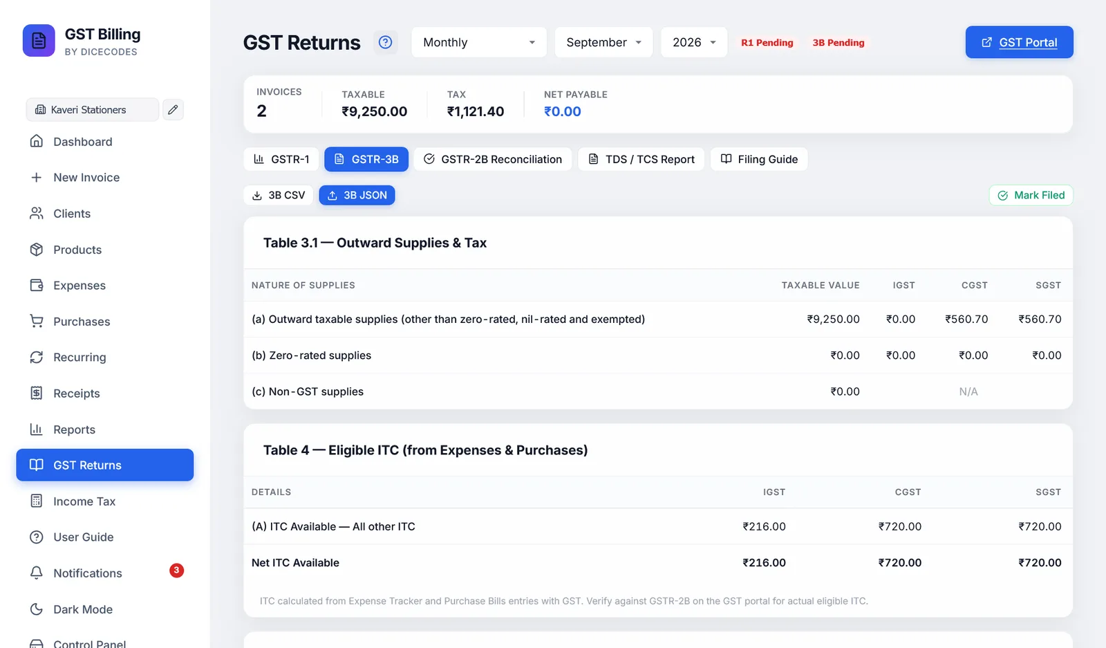This screenshot has width=1106, height=648.
Task: Click the Notifications bell icon
Action: tap(37, 573)
